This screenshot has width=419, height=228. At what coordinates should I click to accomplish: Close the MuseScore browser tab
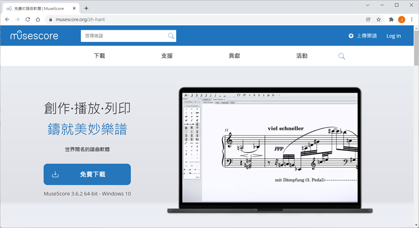[74, 8]
